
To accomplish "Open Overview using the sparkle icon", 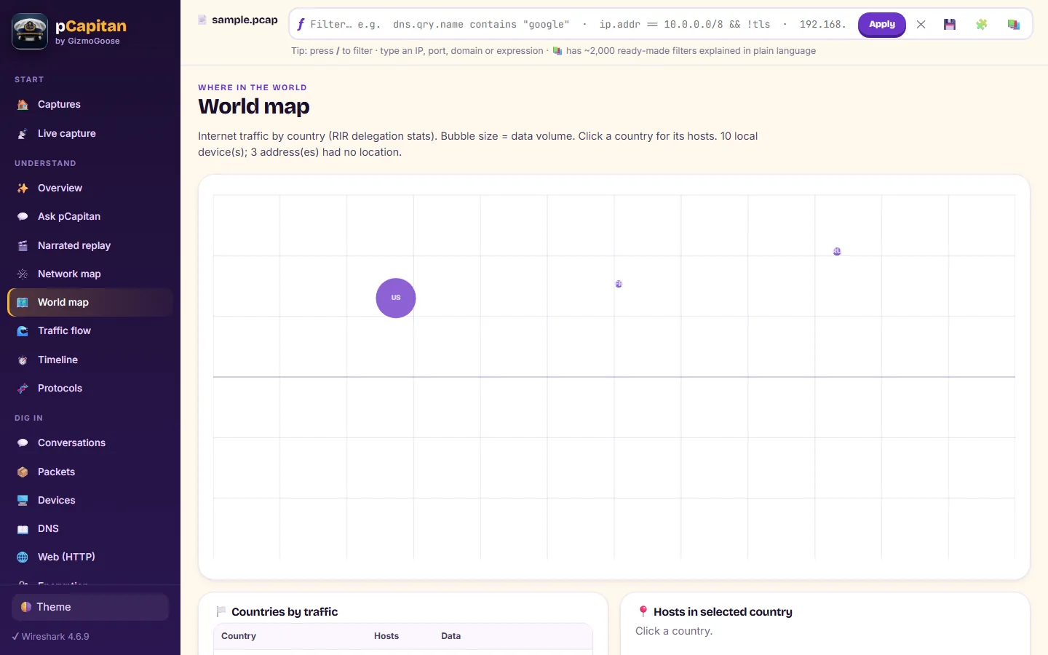I will [23, 188].
